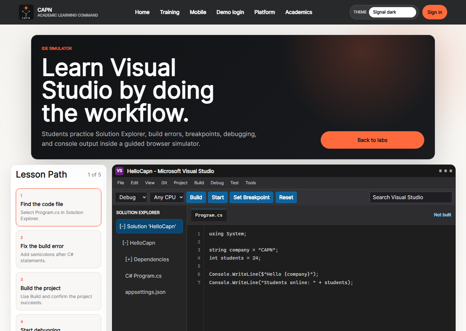This screenshot has height=331, width=466.
Task: Open the Debug configuration dropdown
Action: 131,197
